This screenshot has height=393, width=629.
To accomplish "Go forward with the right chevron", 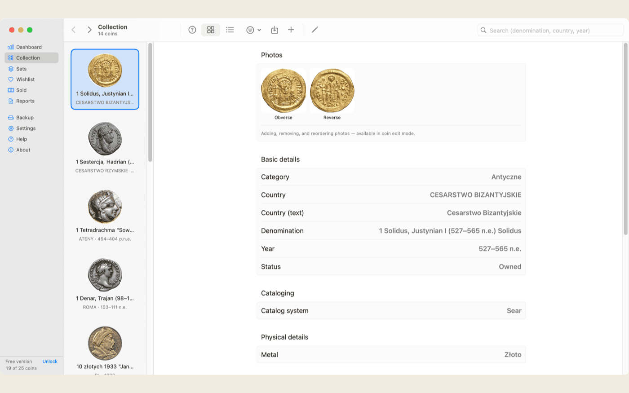I will (89, 30).
